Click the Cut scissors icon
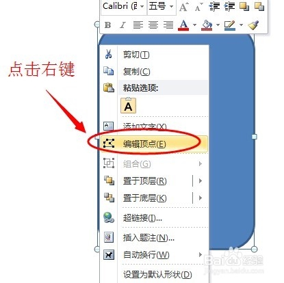The width and height of the screenshot is (284, 283). 109,54
